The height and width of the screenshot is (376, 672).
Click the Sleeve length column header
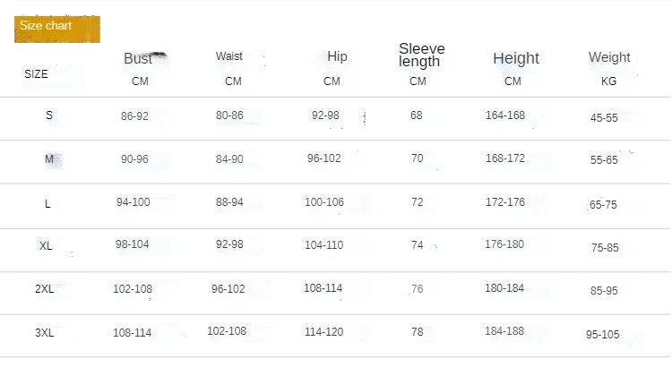coord(421,55)
